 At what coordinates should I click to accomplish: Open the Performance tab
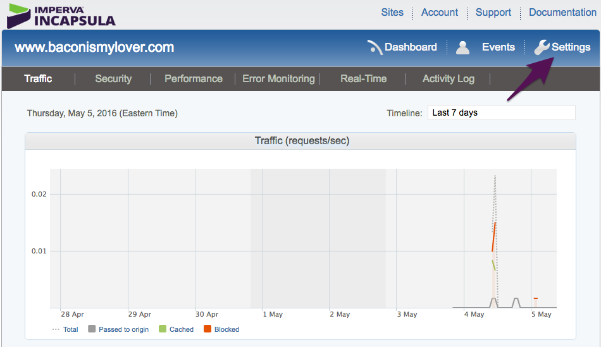pyautogui.click(x=194, y=79)
